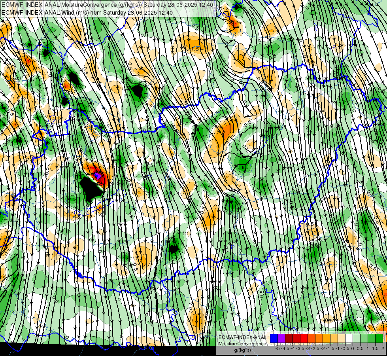Click the -2.5 legend tick label
Viewport: 387px width, 356px height.
pos(315,348)
